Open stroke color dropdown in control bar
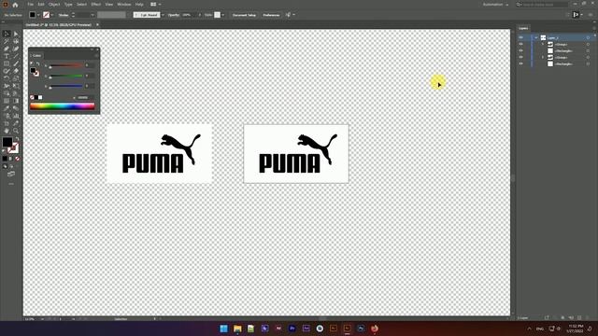This screenshot has width=598, height=336. 52,15
